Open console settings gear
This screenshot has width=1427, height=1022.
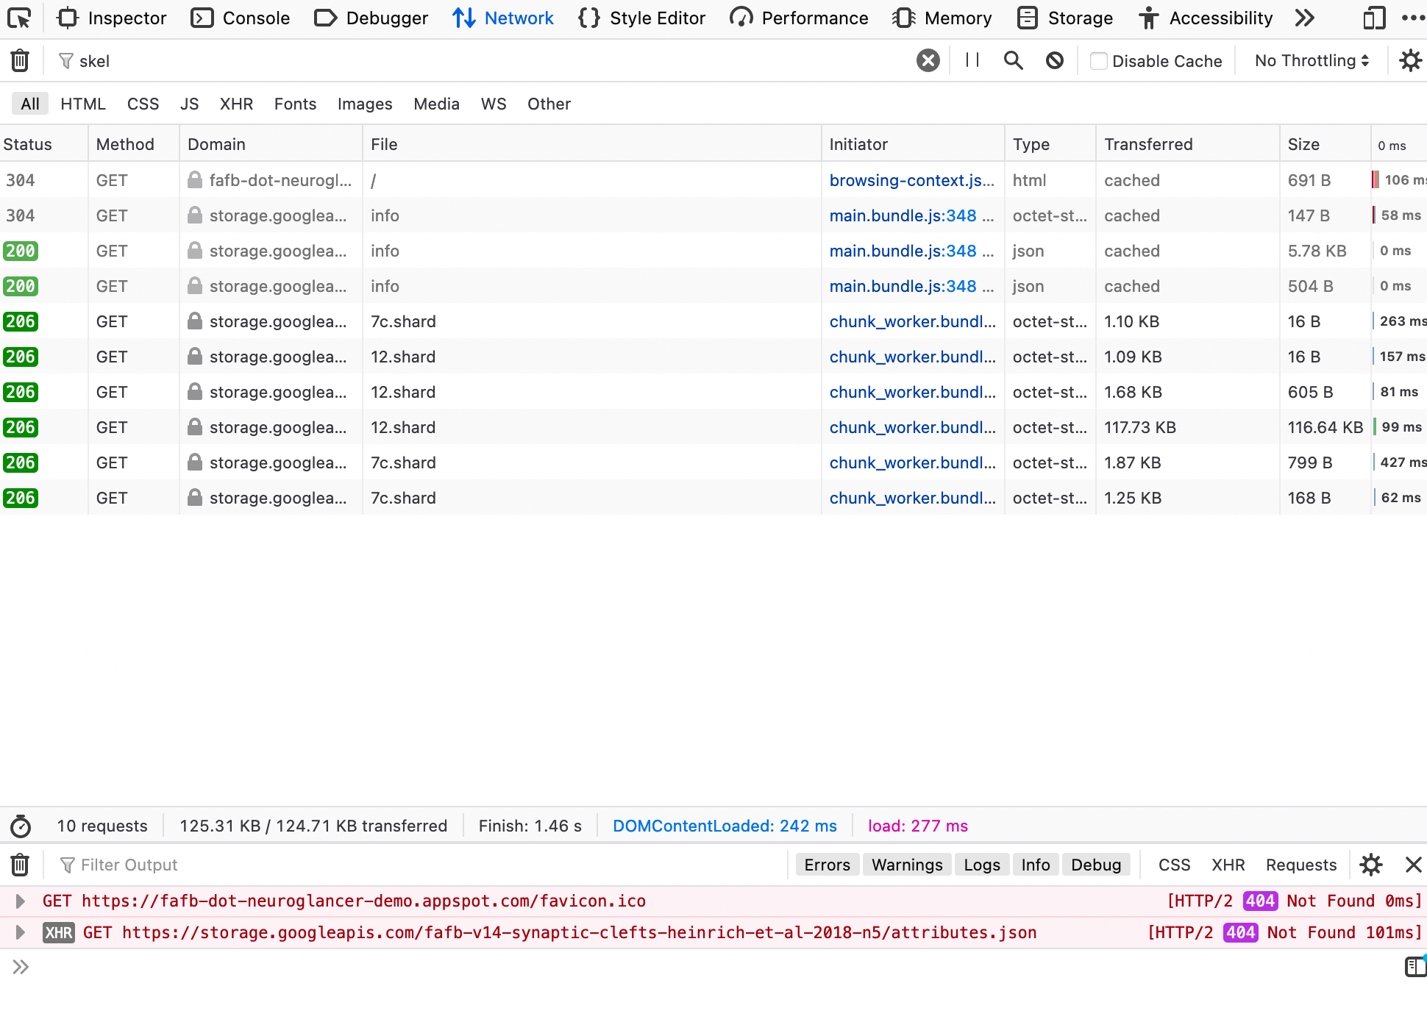tap(1371, 865)
